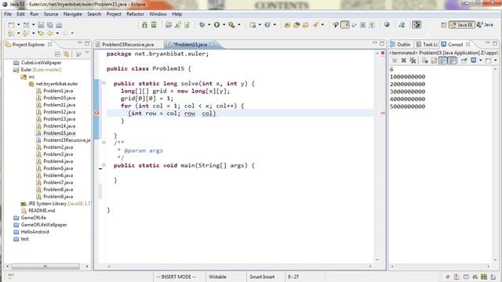Open the Refactor menu

point(135,14)
